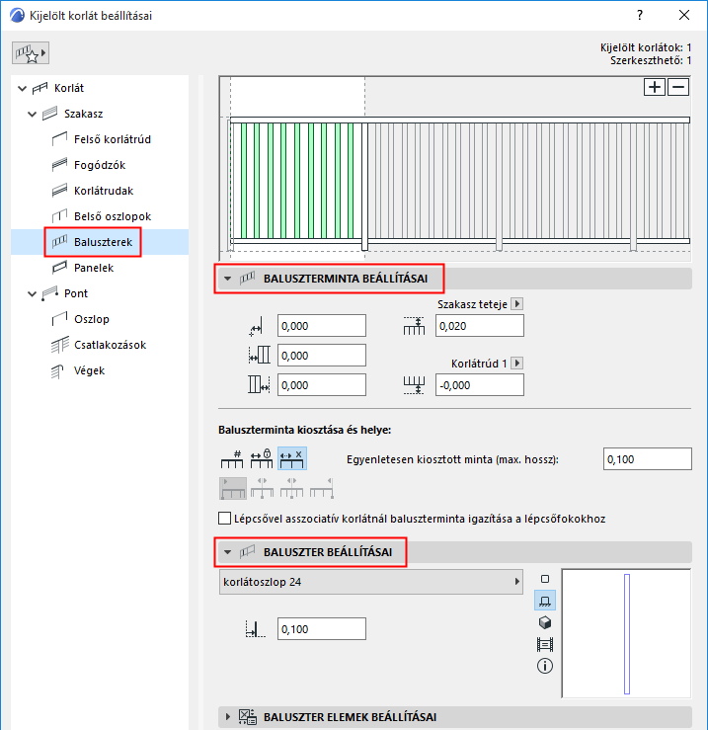
Task: Show baluster shaded elevation preview
Action: coord(545,644)
